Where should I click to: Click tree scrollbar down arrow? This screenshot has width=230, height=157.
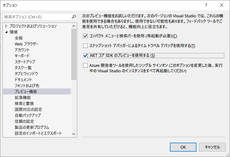pyautogui.click(x=74, y=134)
